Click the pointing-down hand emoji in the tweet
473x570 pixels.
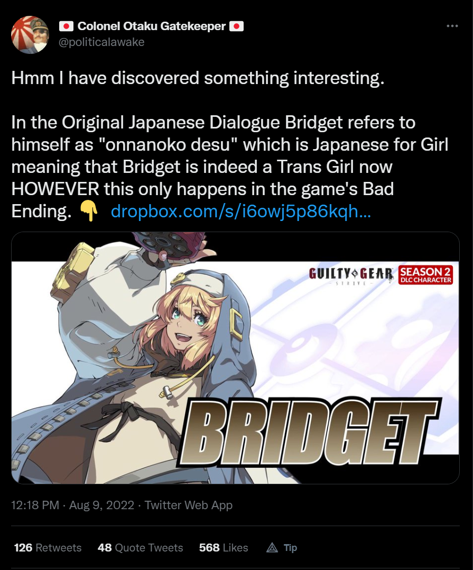coord(89,211)
